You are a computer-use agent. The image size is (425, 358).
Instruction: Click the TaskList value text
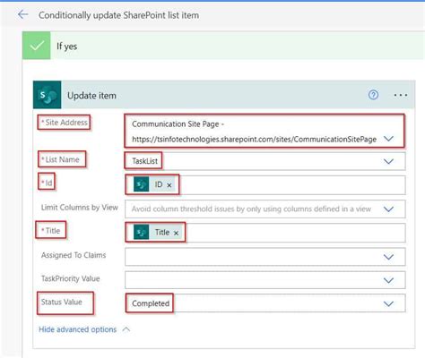144,161
